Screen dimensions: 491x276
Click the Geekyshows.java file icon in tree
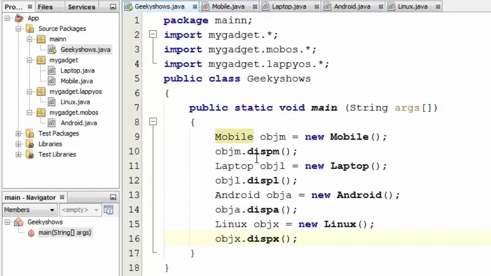click(x=52, y=49)
